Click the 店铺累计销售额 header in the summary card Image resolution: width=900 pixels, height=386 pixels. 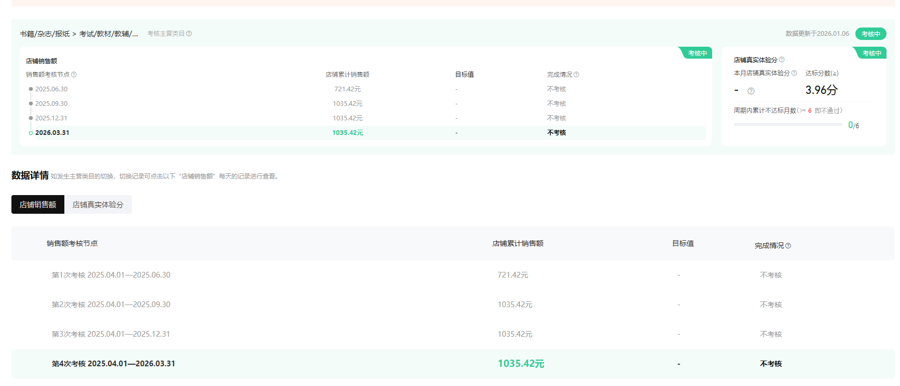(x=348, y=75)
